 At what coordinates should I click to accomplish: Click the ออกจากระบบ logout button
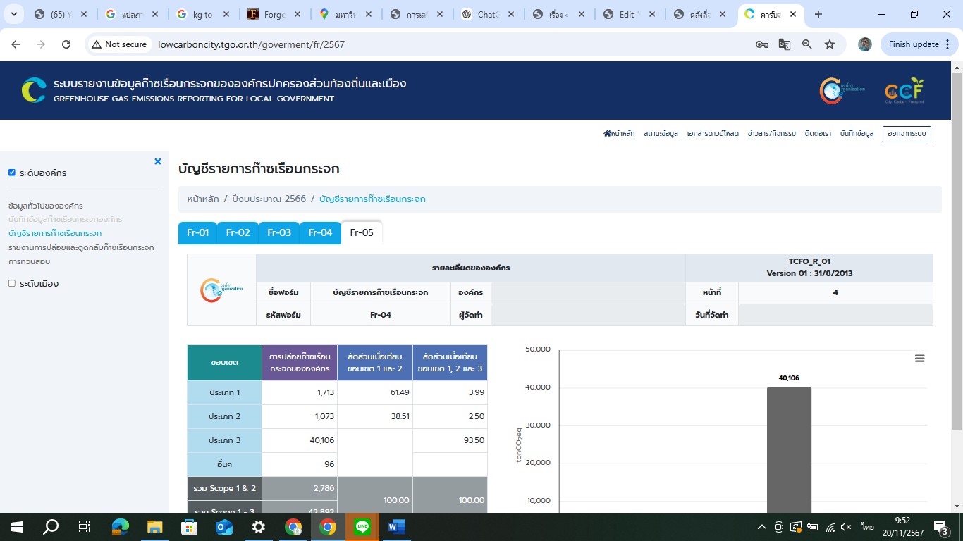[x=907, y=134]
